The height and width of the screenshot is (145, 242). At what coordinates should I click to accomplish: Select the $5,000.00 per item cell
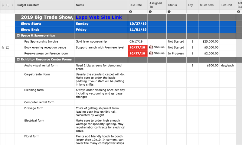[x=209, y=48]
